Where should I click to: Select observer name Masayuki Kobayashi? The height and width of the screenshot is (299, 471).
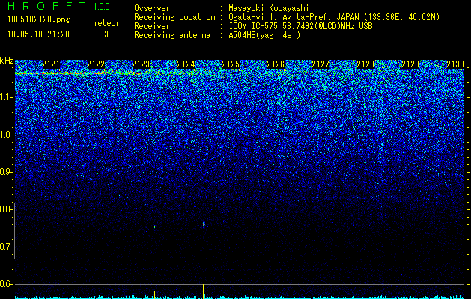269,8
